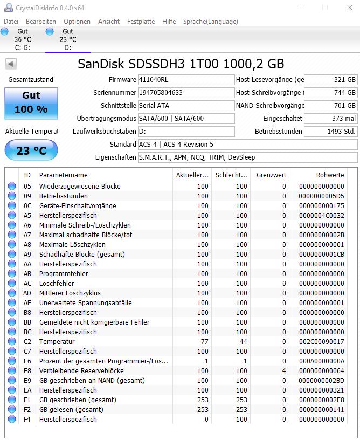This screenshot has width=360, height=440.
Task: Click the Aktueller... column header
Action: tap(192, 175)
